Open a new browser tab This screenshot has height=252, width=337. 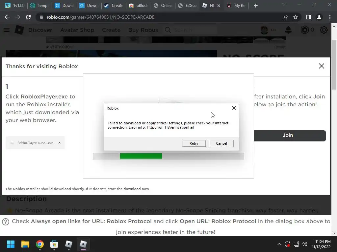(255, 6)
